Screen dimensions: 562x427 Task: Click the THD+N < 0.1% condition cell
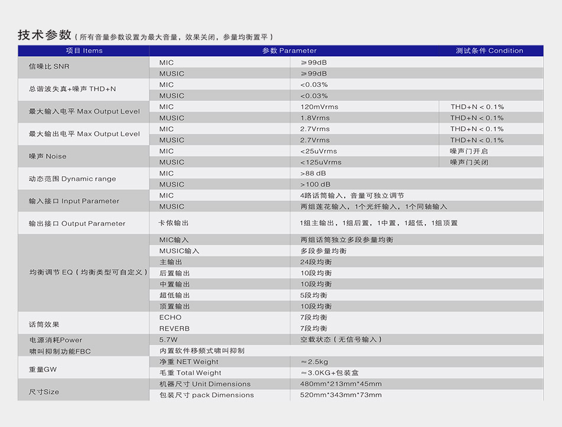[x=477, y=106]
